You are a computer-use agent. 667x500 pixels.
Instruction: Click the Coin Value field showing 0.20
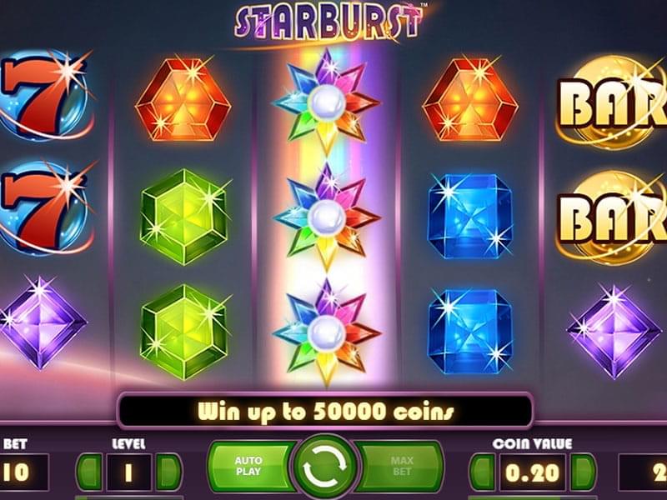point(533,472)
